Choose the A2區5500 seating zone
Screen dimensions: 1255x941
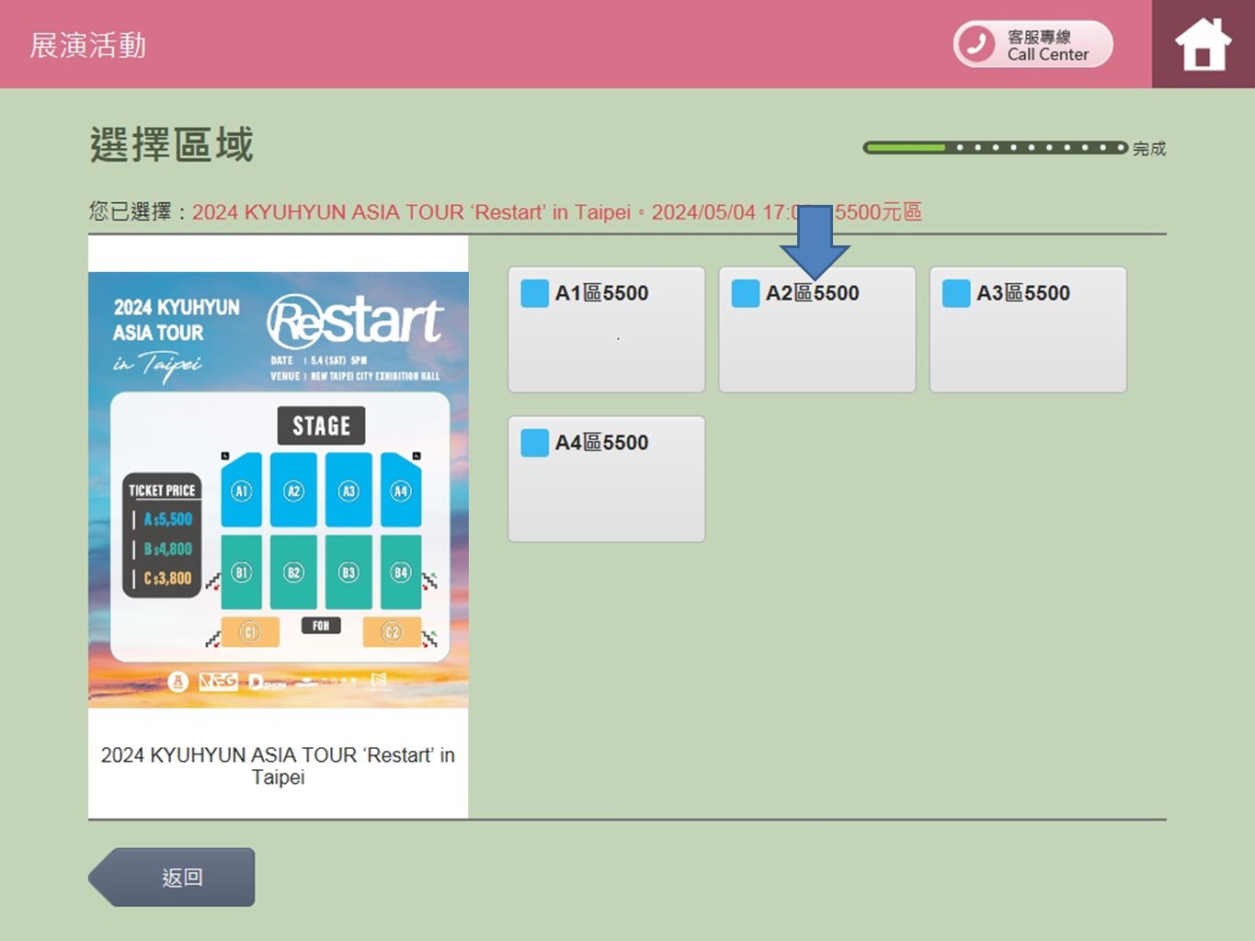(x=817, y=330)
